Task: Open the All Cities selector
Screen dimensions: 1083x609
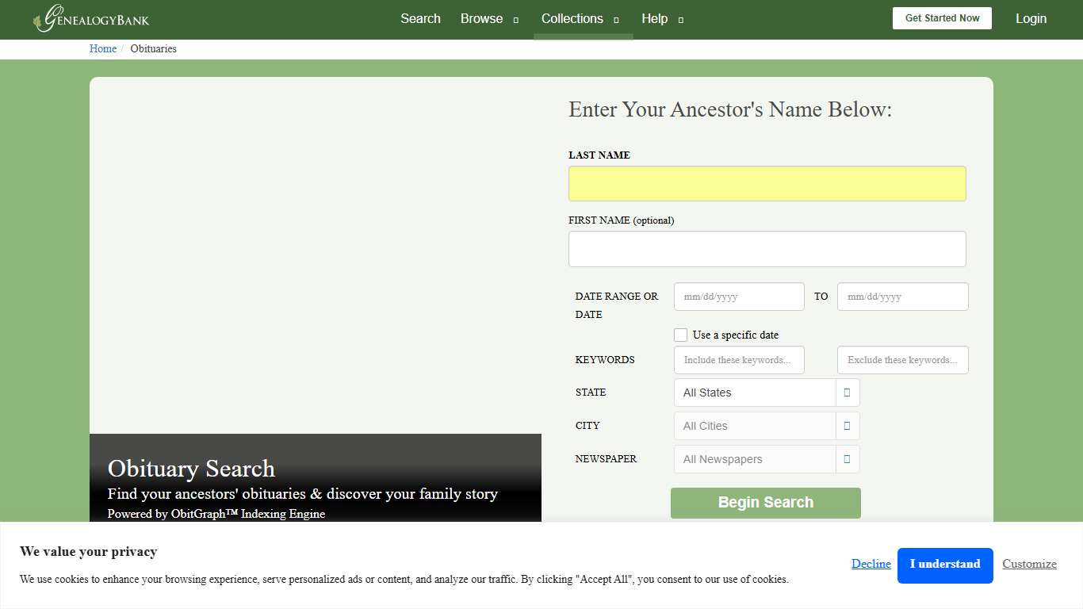Action: [753, 426]
